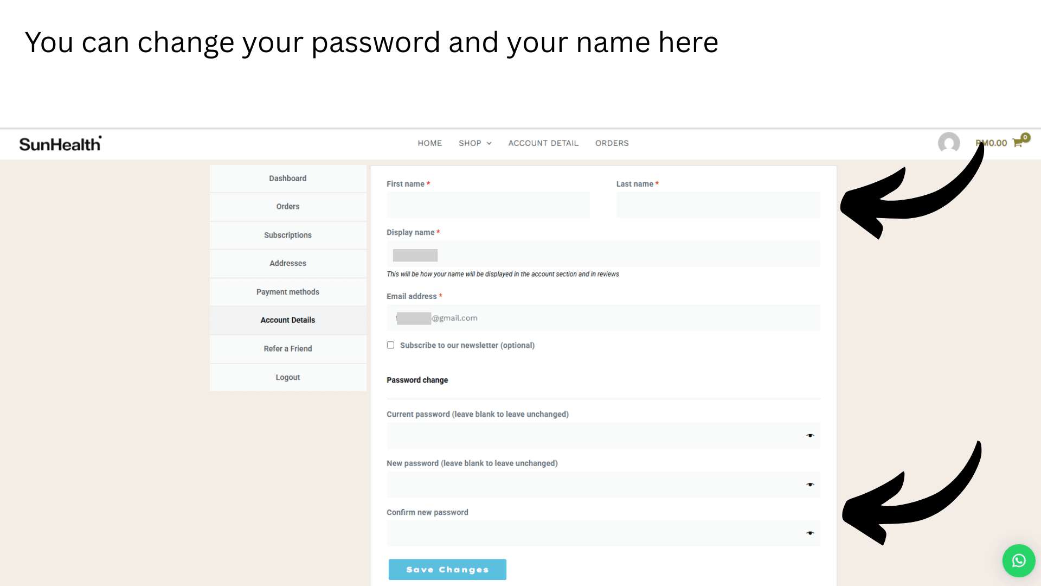This screenshot has height=586, width=1041.
Task: Click the Last name input field
Action: click(718, 205)
